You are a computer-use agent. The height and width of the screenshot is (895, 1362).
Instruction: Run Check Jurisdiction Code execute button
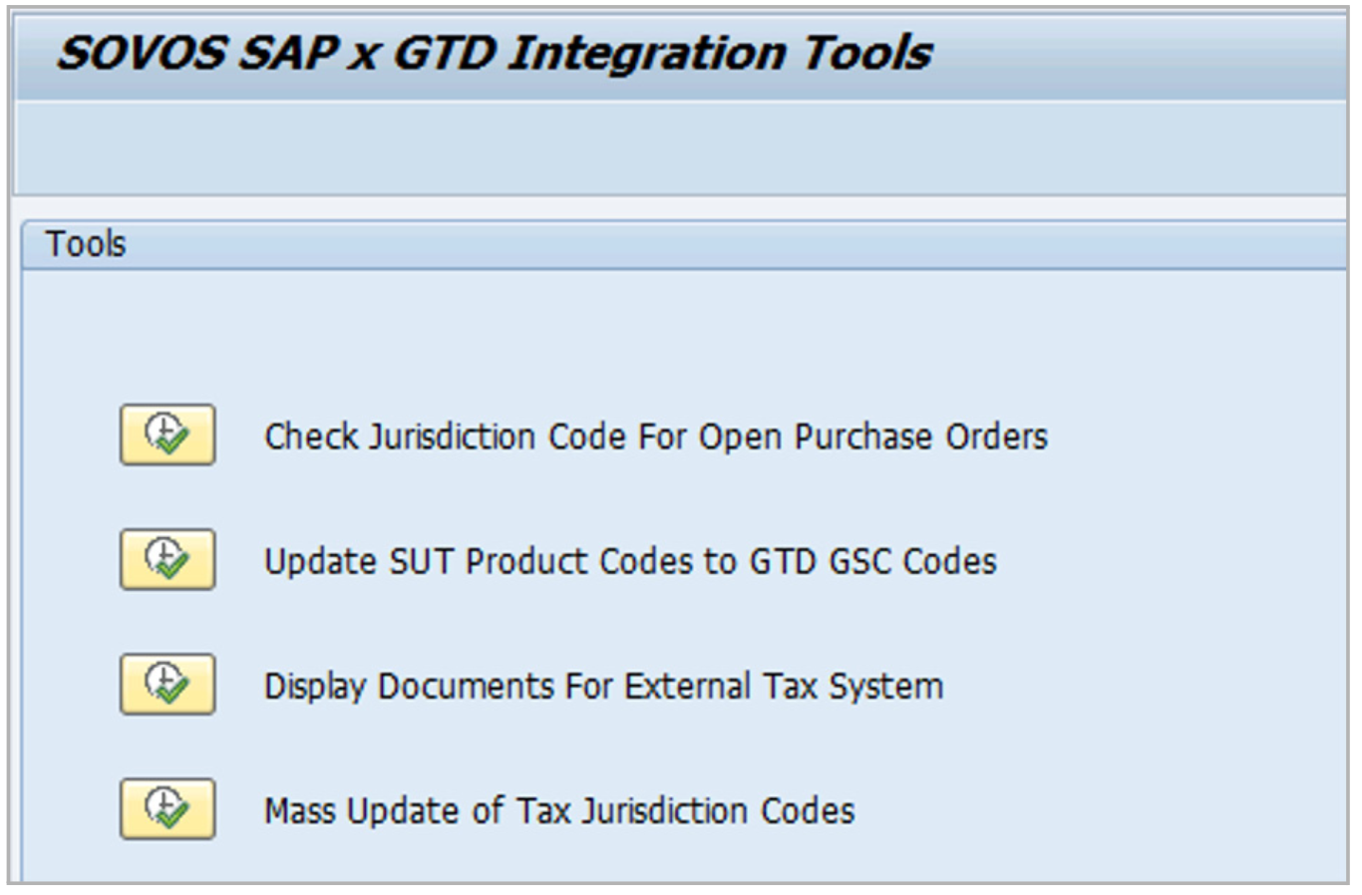pyautogui.click(x=168, y=435)
